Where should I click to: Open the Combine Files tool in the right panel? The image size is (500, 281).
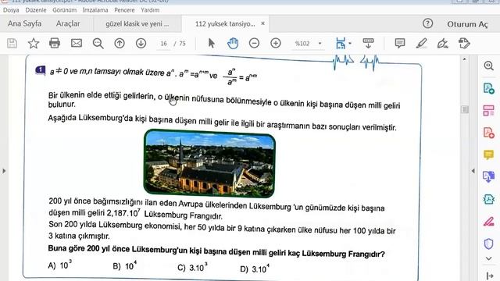(x=488, y=177)
